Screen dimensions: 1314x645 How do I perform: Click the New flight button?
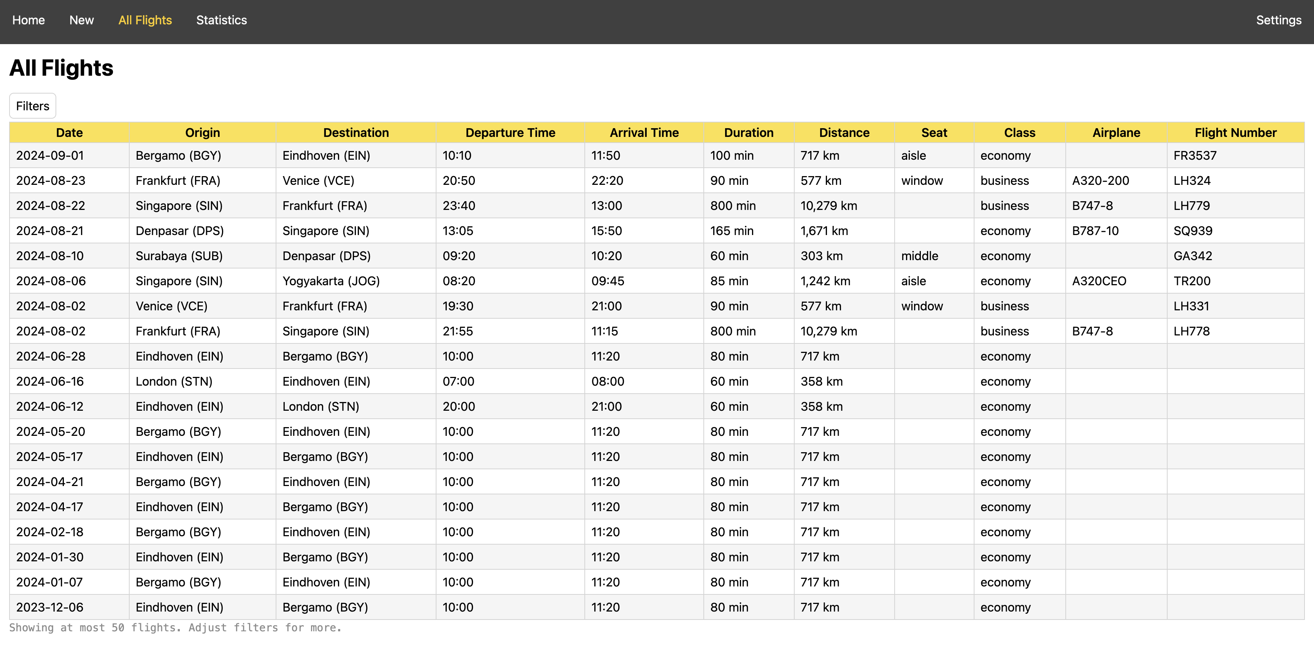[81, 20]
